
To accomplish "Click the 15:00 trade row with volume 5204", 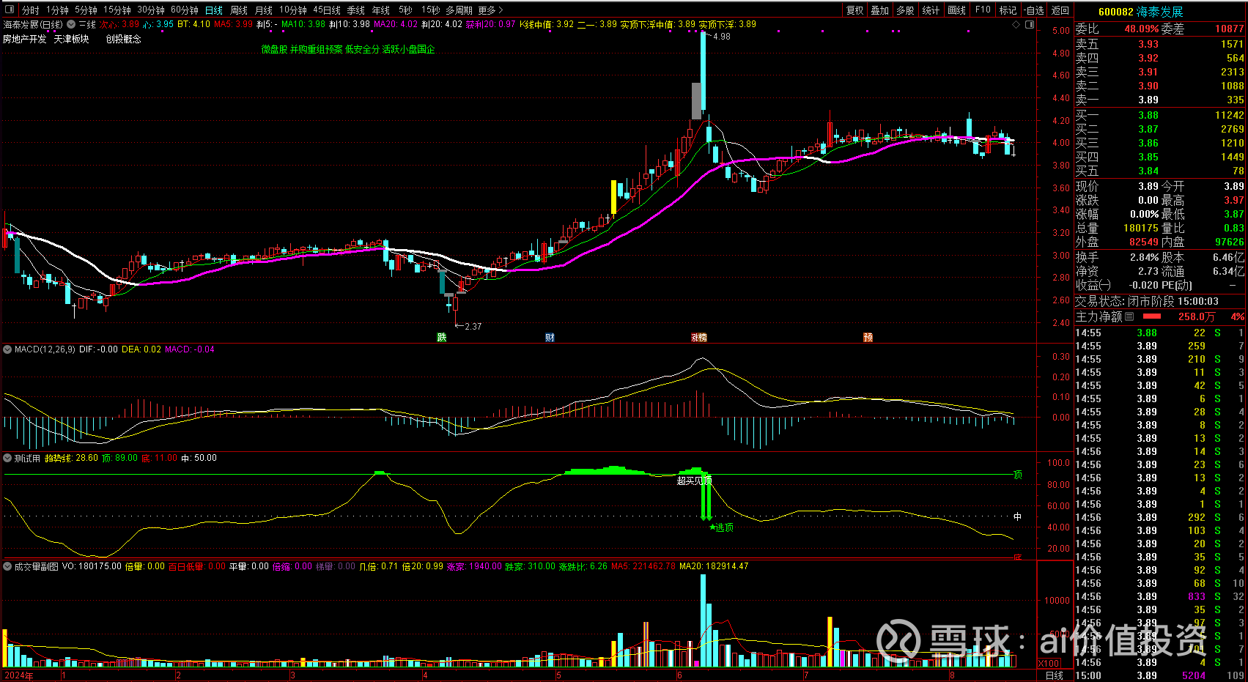I will [1160, 675].
